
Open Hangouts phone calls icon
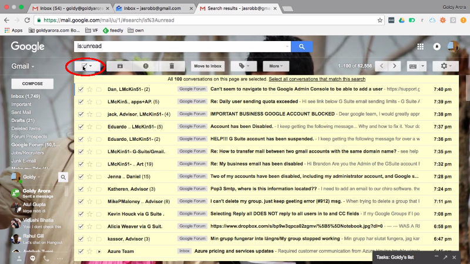click(46, 258)
